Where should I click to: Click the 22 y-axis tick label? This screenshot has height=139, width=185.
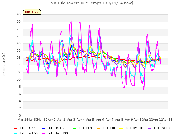click(18, 36)
